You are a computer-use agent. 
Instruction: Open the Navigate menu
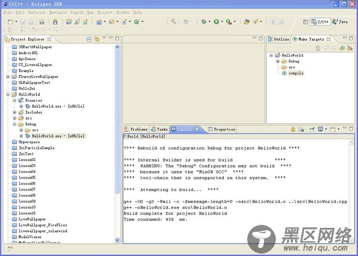(58, 12)
